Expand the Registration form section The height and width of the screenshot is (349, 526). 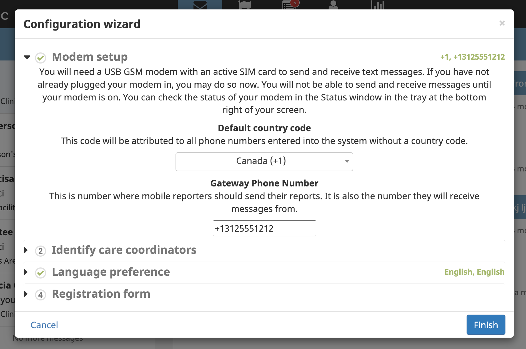tap(26, 294)
